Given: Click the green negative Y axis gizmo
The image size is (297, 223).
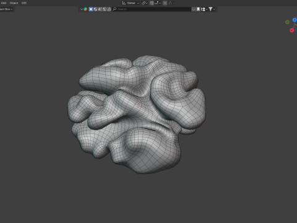Looking at the screenshot, I should coord(287,22).
